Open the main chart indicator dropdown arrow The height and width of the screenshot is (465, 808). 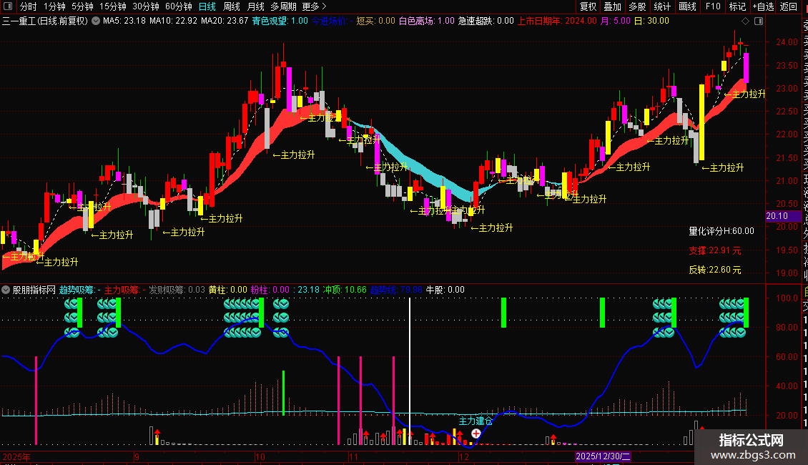click(96, 21)
